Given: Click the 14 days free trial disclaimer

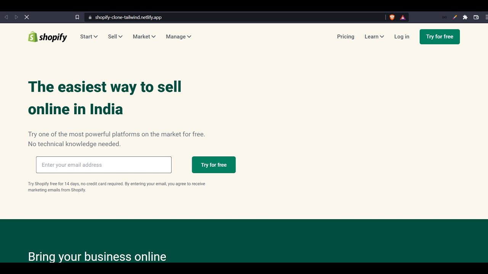Looking at the screenshot, I should [116, 187].
